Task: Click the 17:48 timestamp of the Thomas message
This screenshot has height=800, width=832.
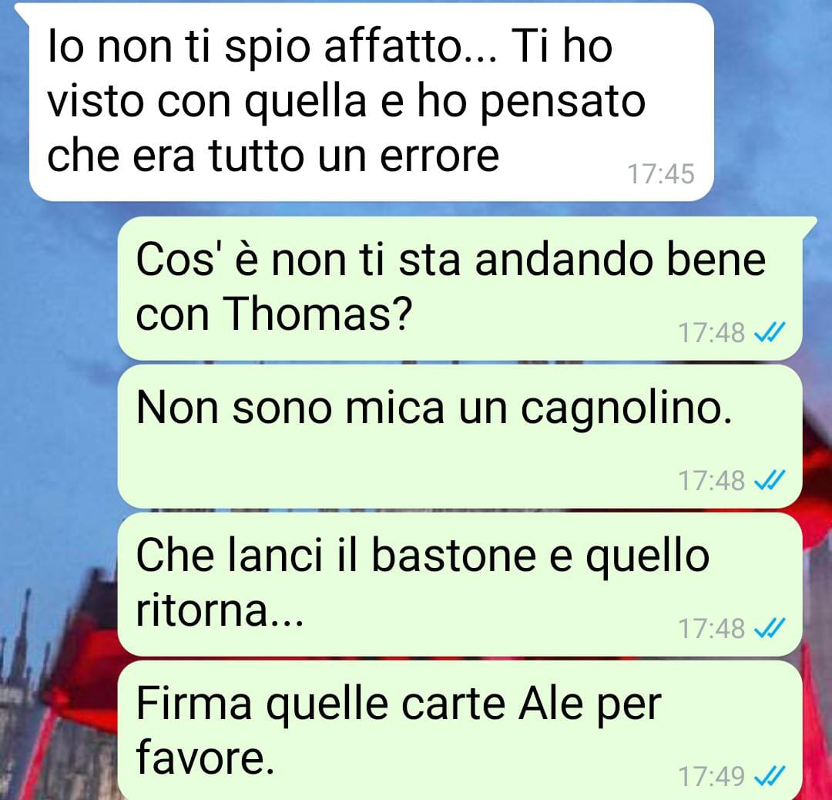Action: [712, 333]
